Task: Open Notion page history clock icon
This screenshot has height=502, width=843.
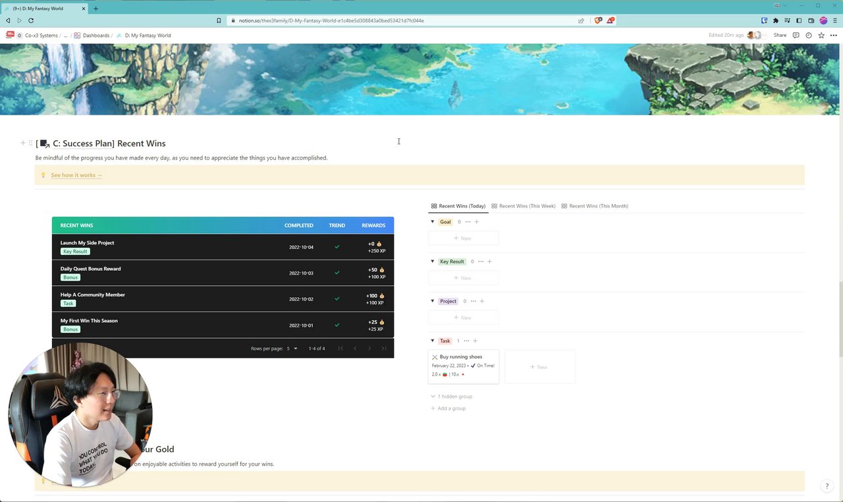Action: (809, 35)
